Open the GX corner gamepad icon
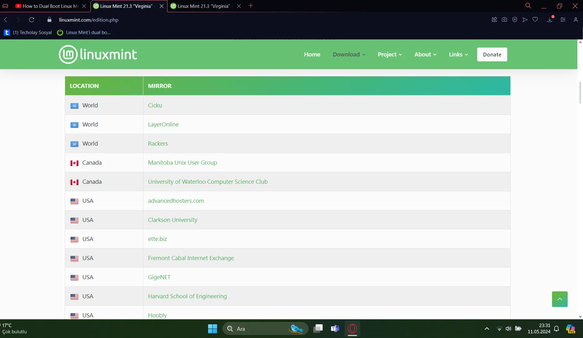The image size is (583, 338). [5, 6]
